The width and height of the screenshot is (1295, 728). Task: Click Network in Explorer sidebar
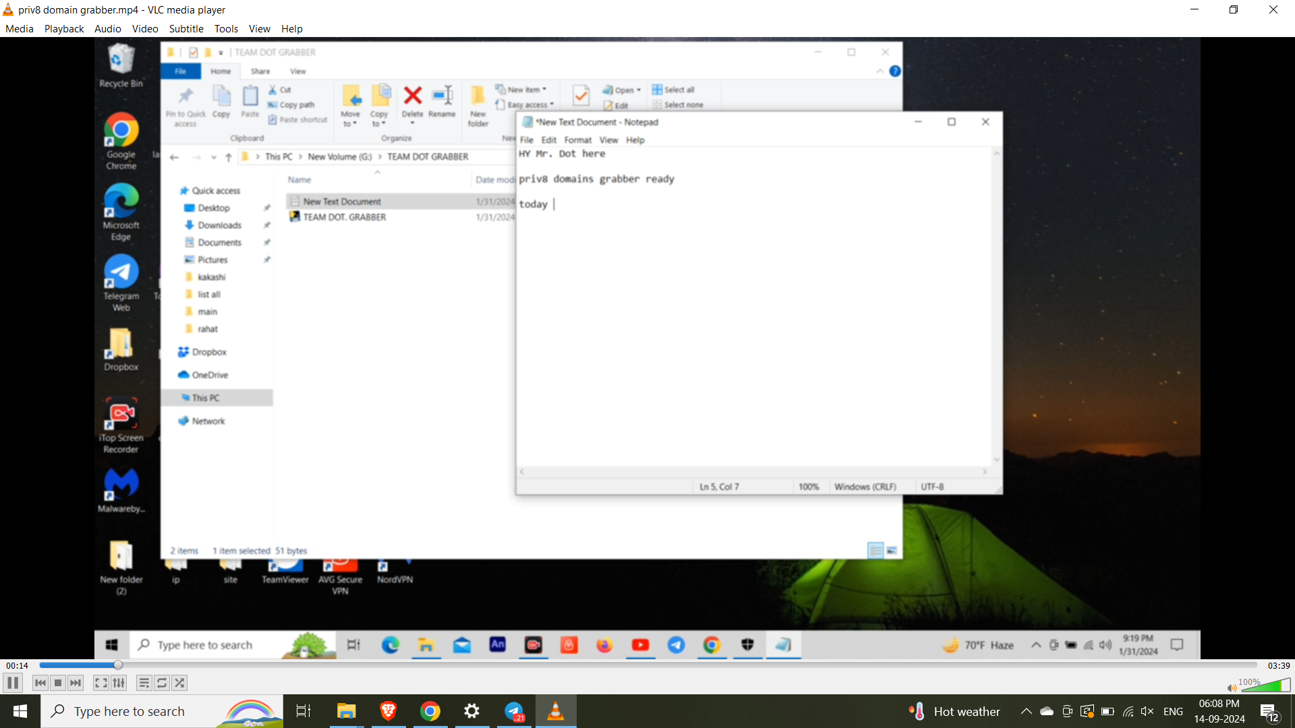point(208,421)
